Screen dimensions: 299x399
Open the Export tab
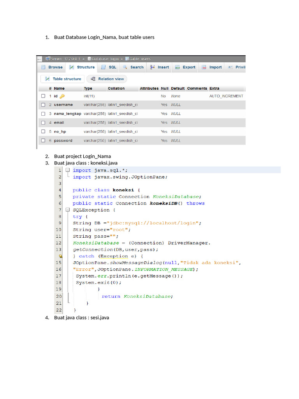tap(185, 67)
